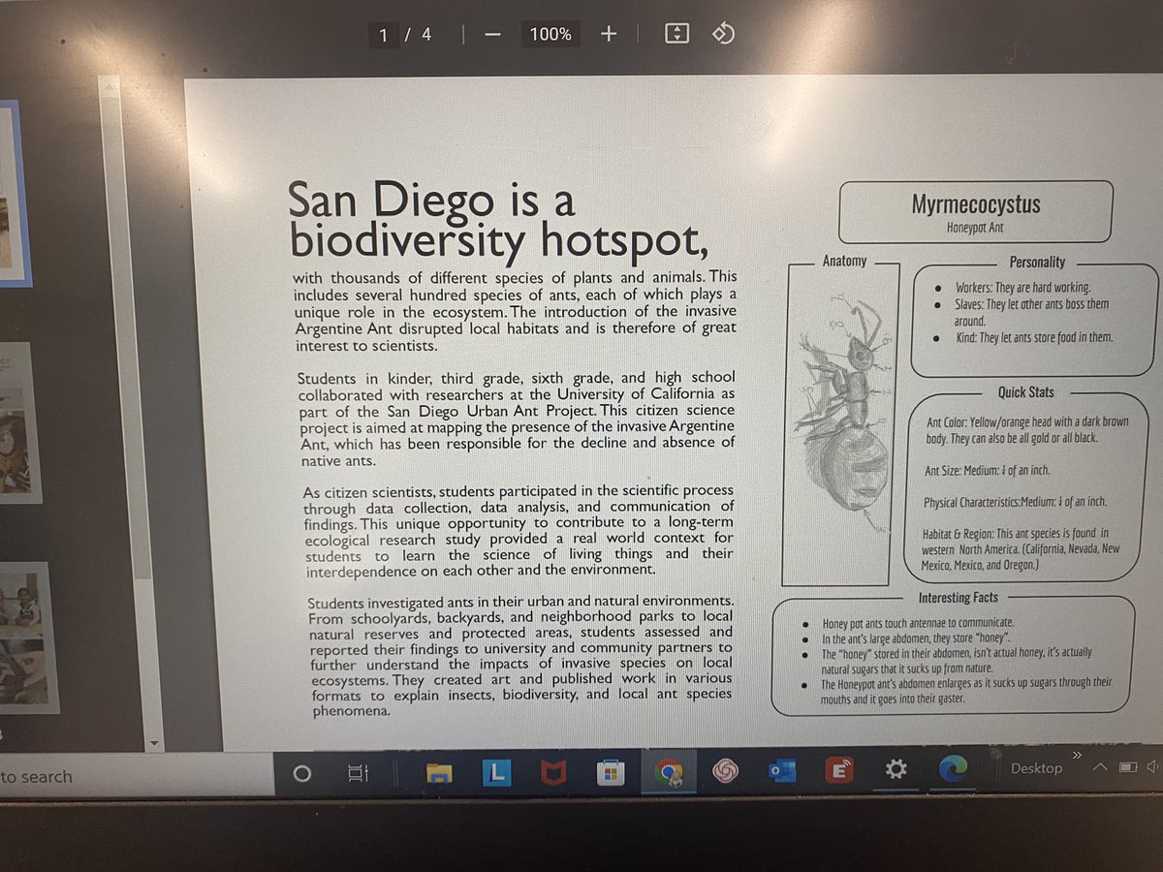The height and width of the screenshot is (872, 1163).
Task: Click the "Myrmecocystus" title box
Action: pos(975,212)
